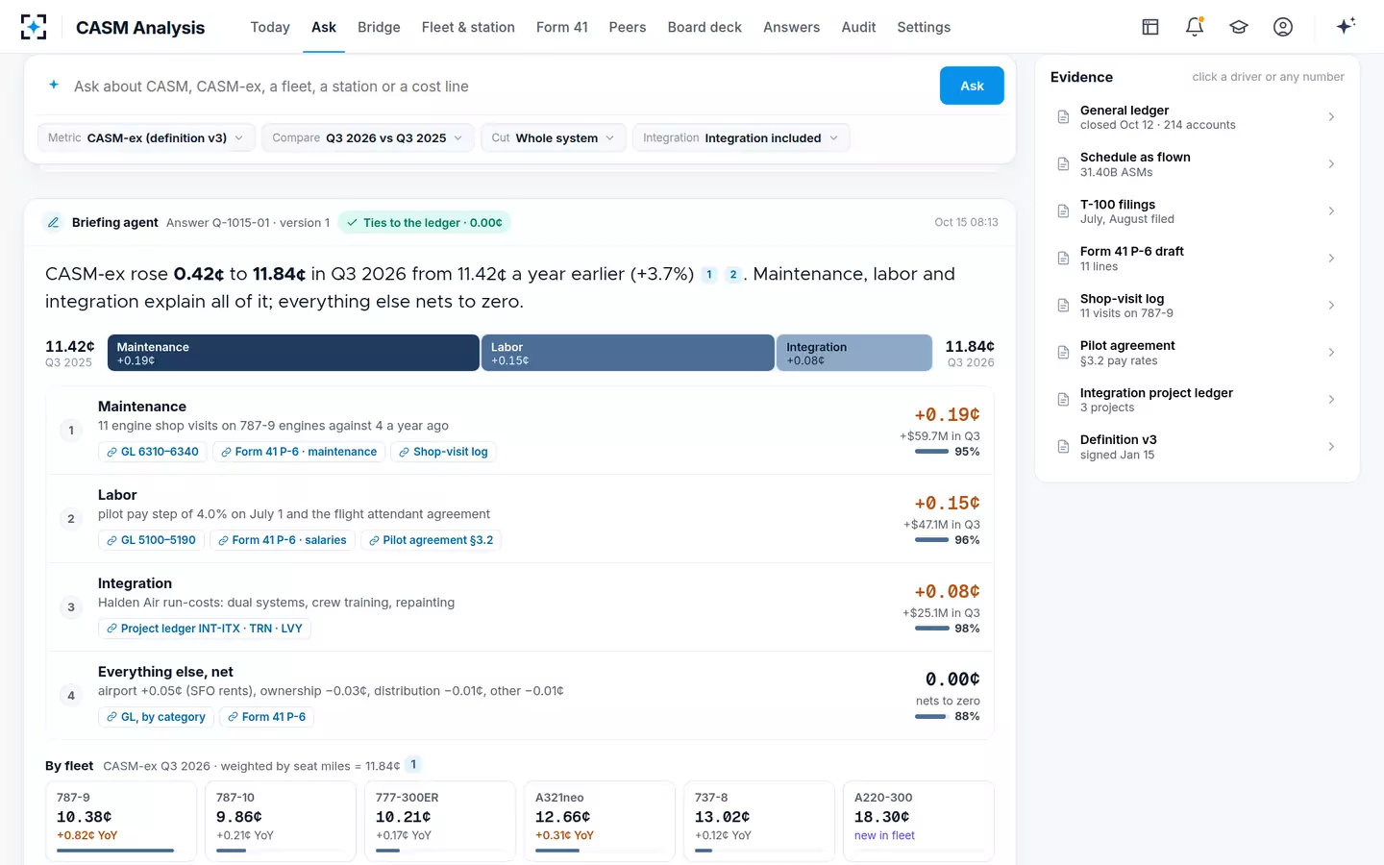Open the GL 6310–6340 link
The height and width of the screenshot is (865, 1384).
tap(153, 452)
